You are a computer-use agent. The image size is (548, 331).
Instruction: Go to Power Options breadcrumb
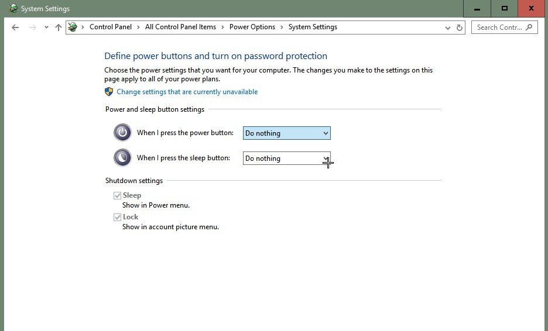(252, 27)
